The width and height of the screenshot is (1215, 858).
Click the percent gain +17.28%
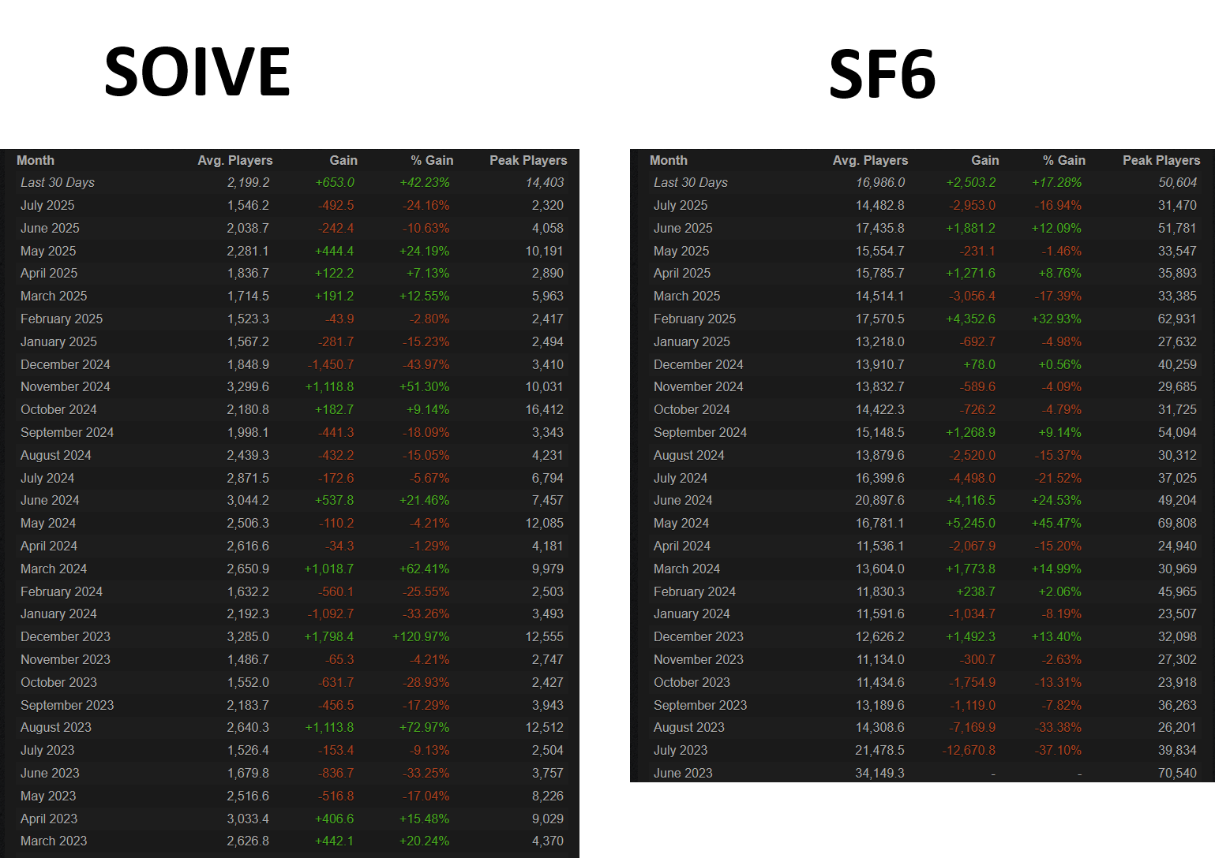[x=1057, y=182]
